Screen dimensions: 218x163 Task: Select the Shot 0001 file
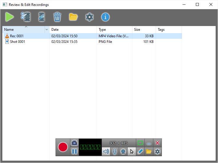(x=92, y=42)
